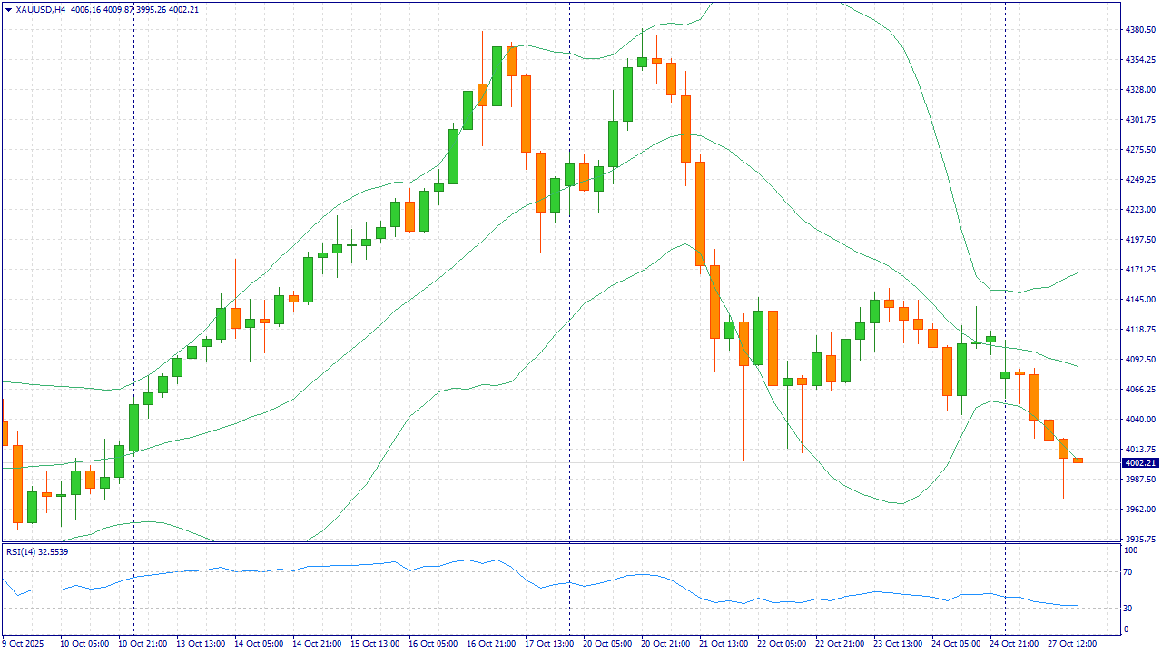Click the 4223.00 price level on the scale
This screenshot has height=654, width=1162.
tap(1139, 210)
